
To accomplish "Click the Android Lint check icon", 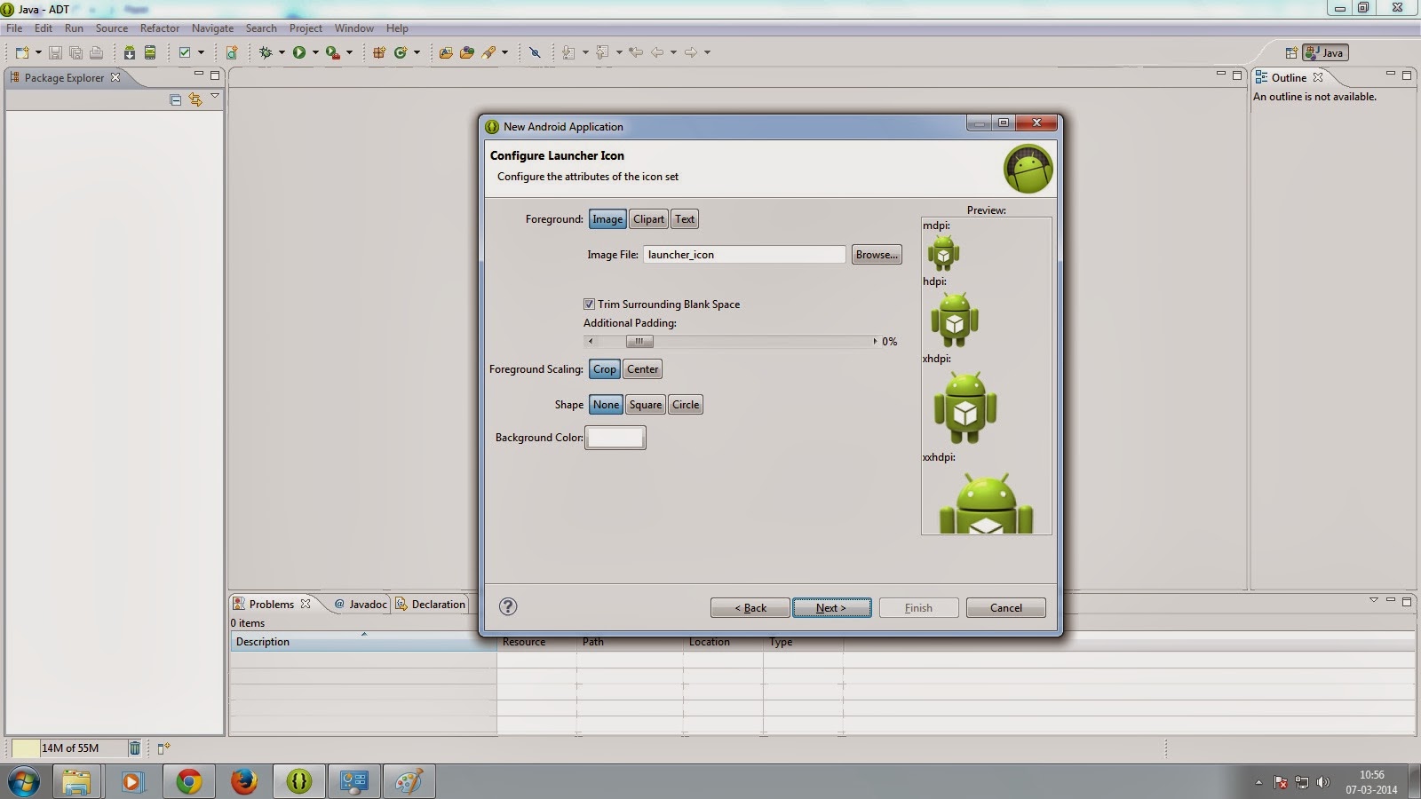I will 185,52.
